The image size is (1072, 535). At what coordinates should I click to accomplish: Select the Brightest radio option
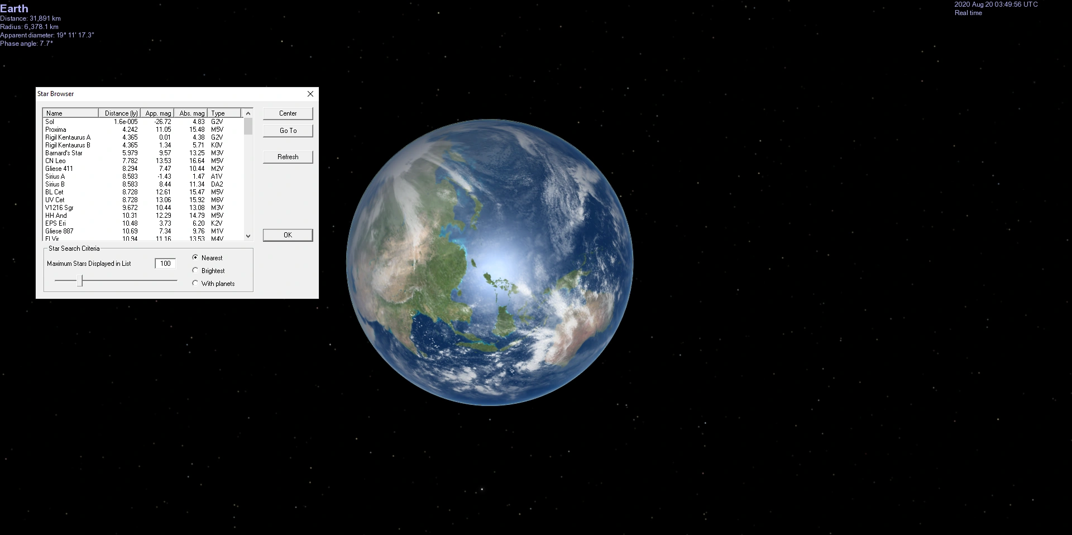(x=208, y=271)
